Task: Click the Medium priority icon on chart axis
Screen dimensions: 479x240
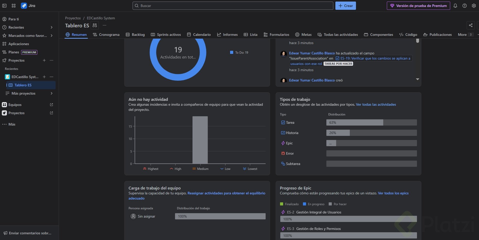Action: click(194, 169)
